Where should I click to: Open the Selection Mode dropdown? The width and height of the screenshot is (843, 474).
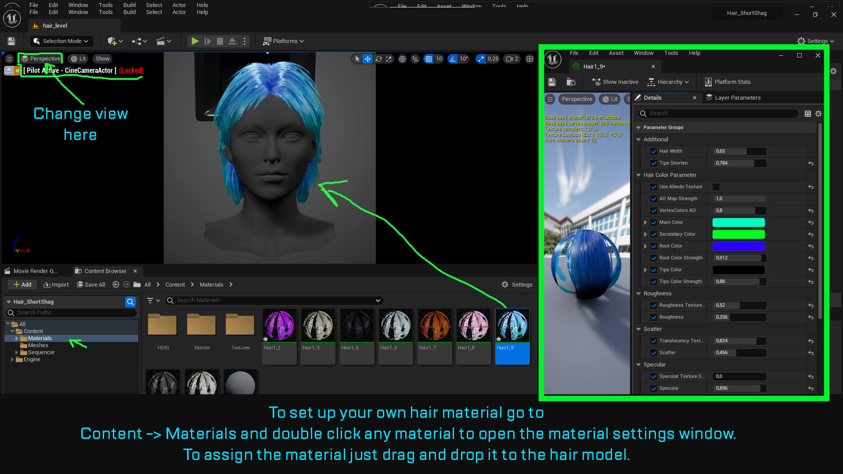pyautogui.click(x=62, y=41)
